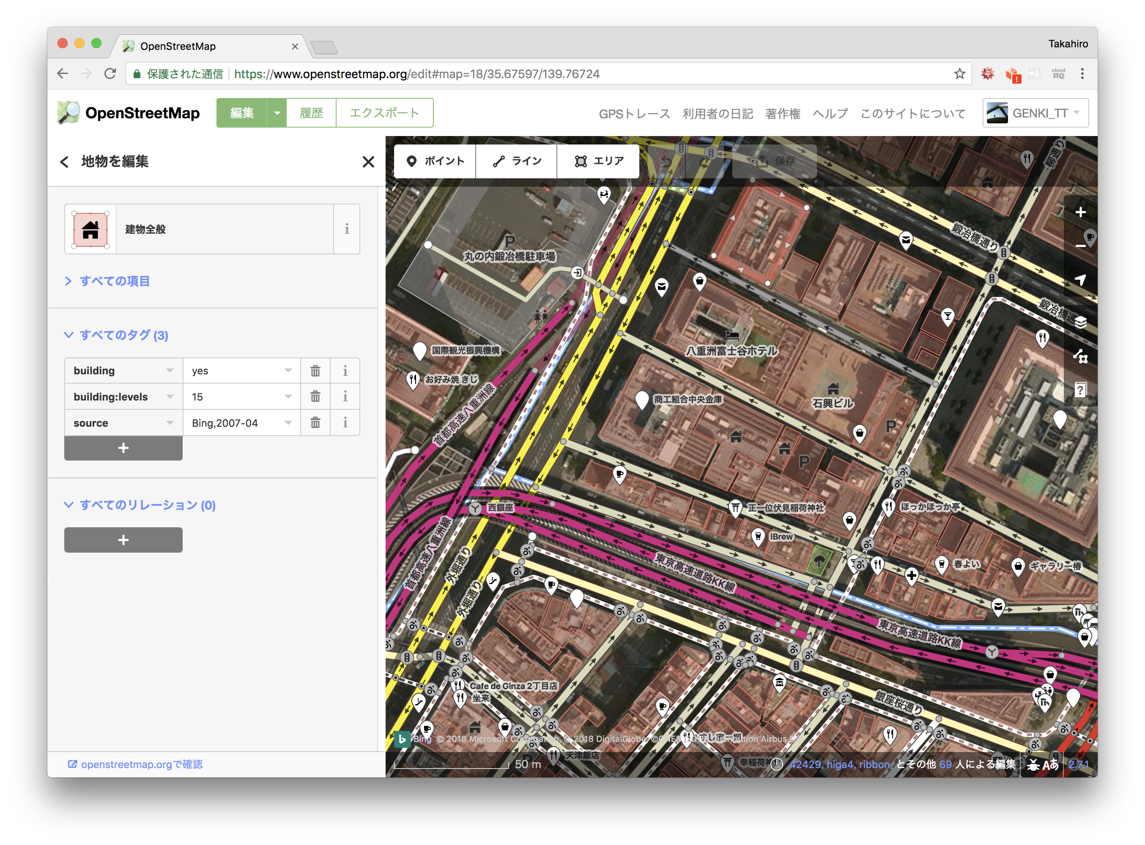The width and height of the screenshot is (1145, 845).
Task: Open the help panel question-mark icon
Action: coord(1080,390)
